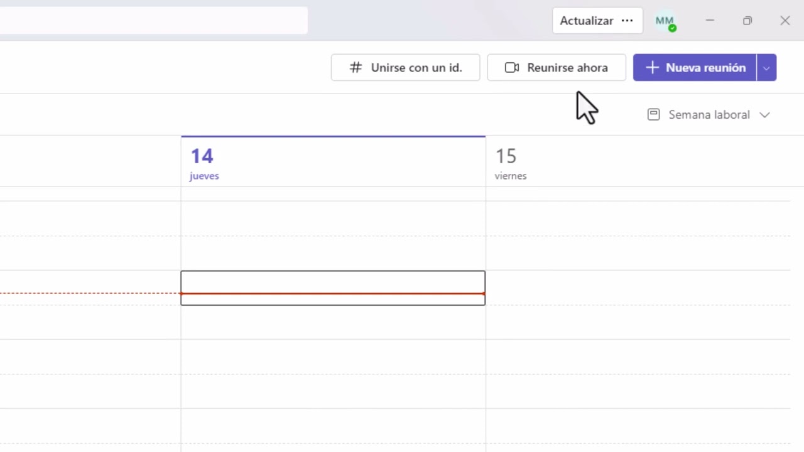Open the three-dot more options menu
Viewport: 804px width, 452px height.
[x=627, y=21]
